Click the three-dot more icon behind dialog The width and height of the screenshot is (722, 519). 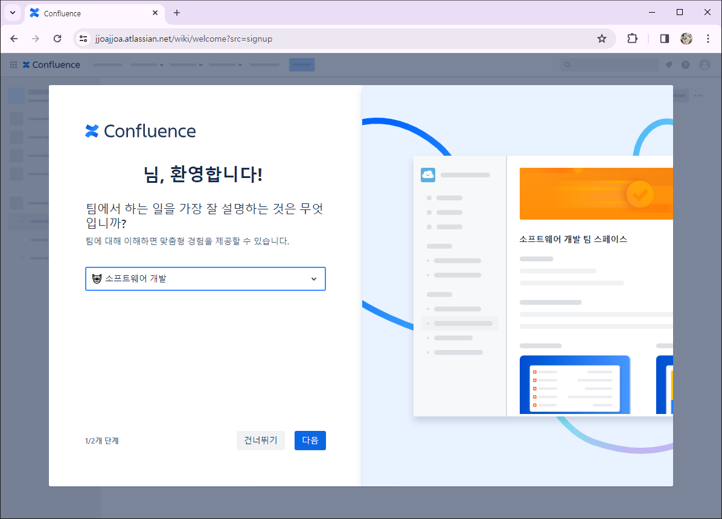[698, 96]
